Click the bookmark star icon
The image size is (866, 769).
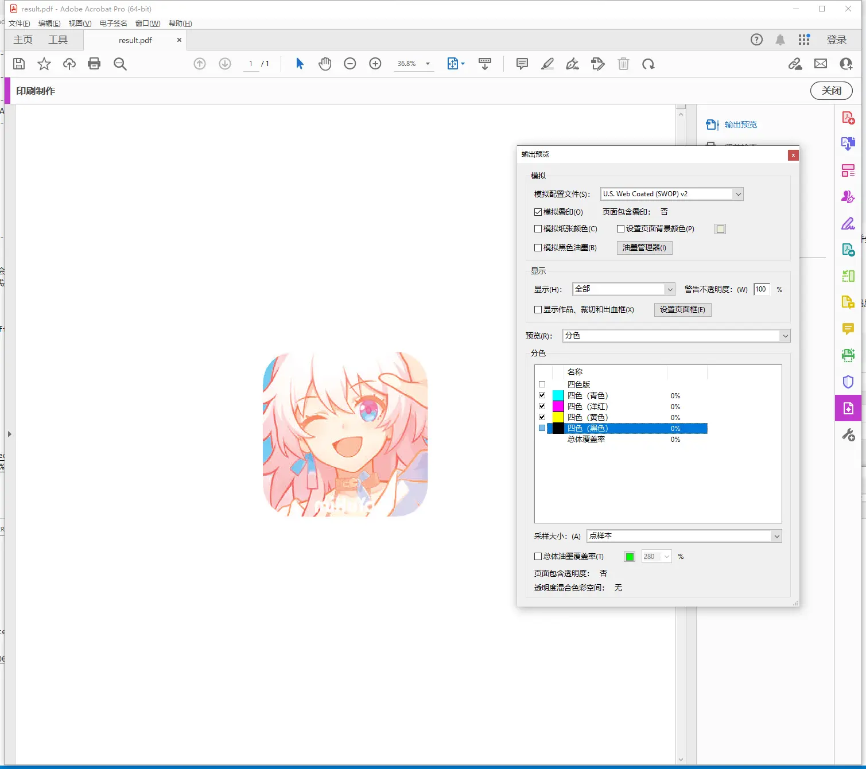(44, 64)
